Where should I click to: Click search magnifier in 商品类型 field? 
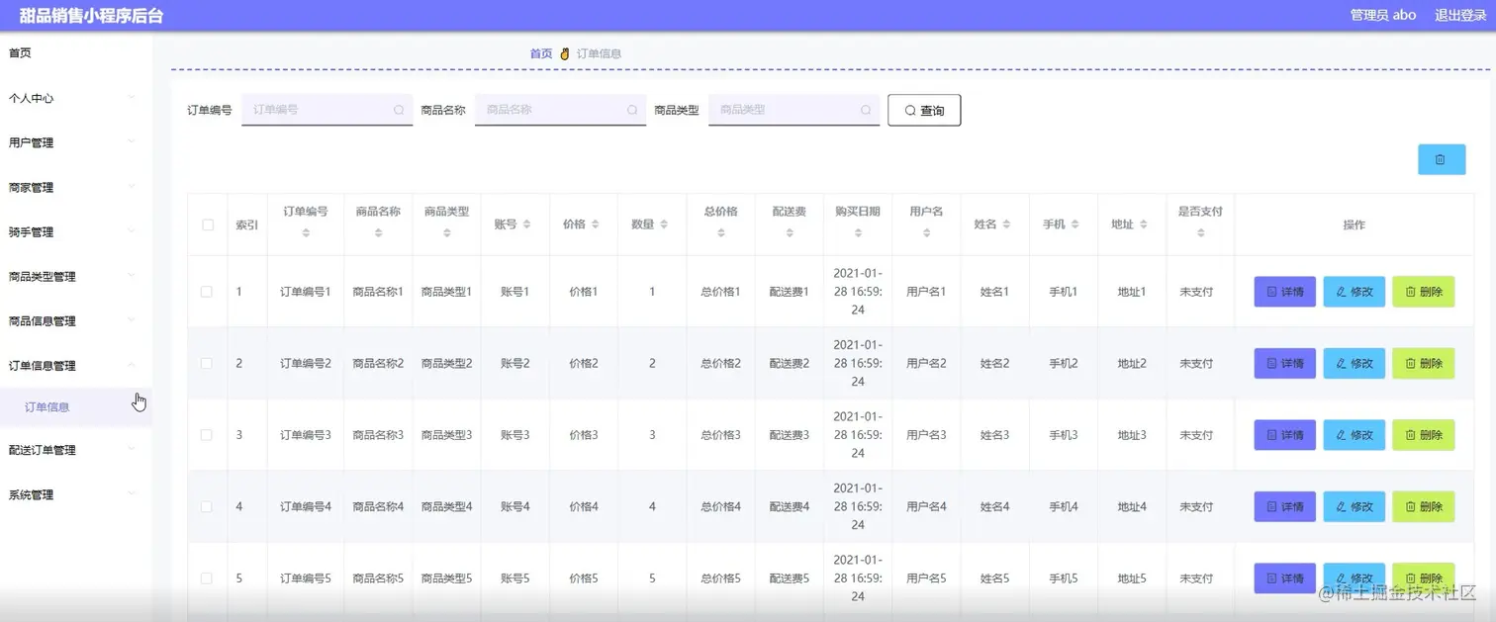[866, 110]
